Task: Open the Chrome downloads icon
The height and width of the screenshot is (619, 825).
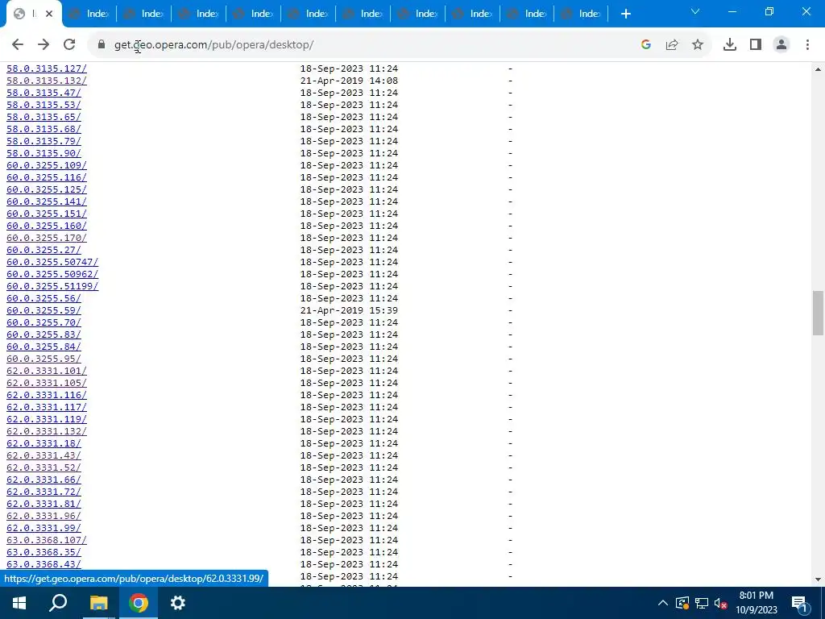Action: 730,45
